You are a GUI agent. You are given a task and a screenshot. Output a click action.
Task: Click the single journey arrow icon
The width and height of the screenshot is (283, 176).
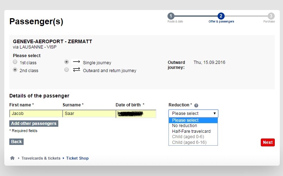76,62
